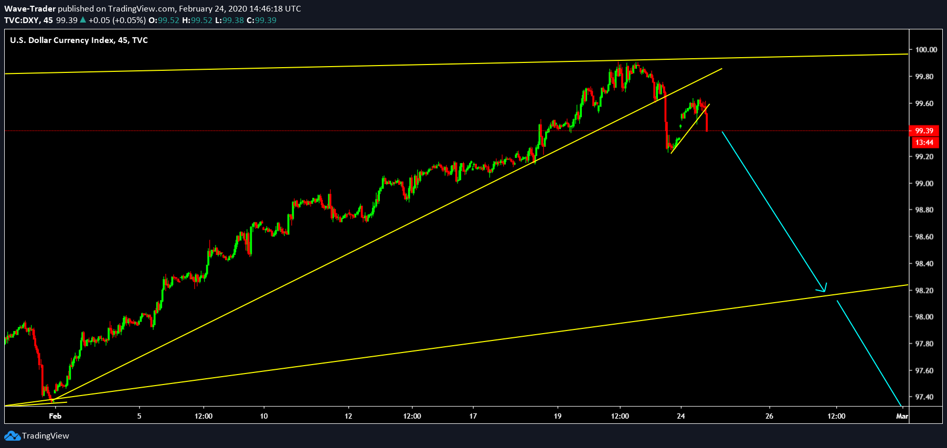Click the current price label 99.39
This screenshot has width=947, height=448.
(x=924, y=131)
